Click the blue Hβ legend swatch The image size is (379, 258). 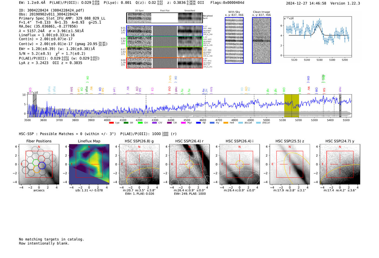[x=198, y=123]
